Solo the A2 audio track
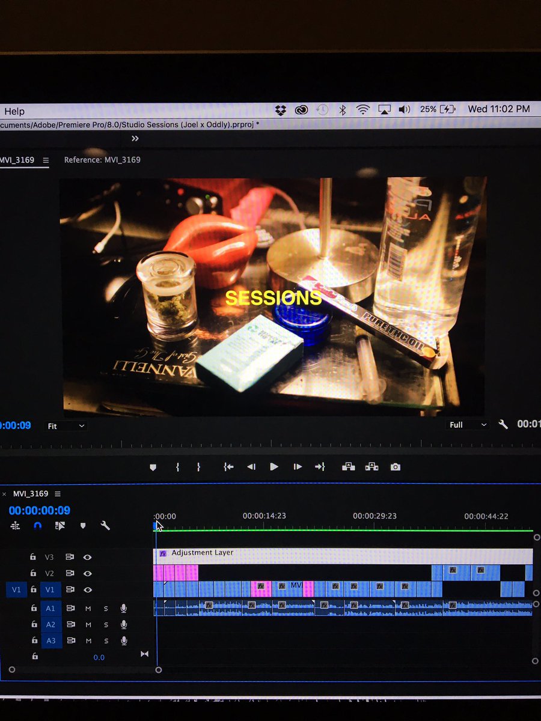Screen dimensions: 541x721 pyautogui.click(x=106, y=624)
